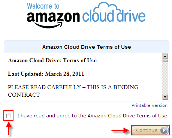Click the scrollbar up arrow in terms box
Image resolution: width=172 pixels, height=138 pixels.
(x=165, y=56)
